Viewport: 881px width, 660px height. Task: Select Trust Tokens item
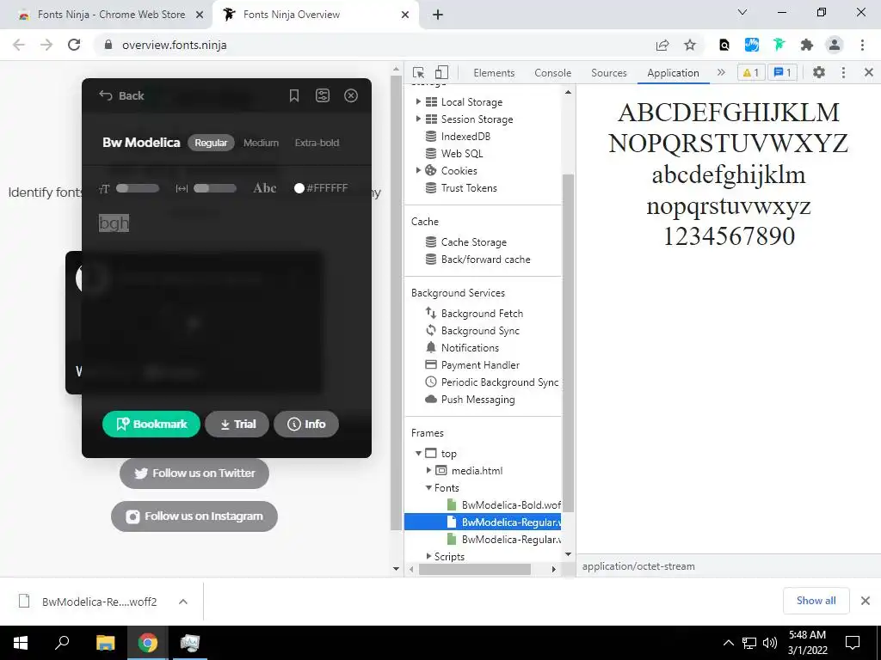[469, 188]
